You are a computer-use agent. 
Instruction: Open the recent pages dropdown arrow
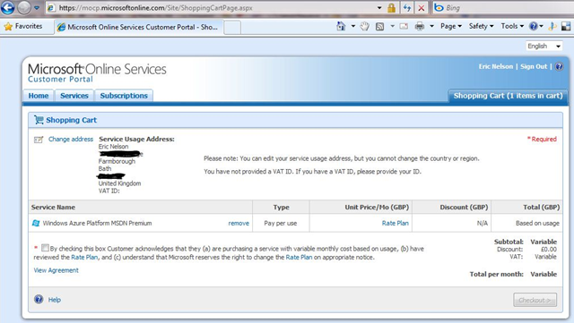37,8
